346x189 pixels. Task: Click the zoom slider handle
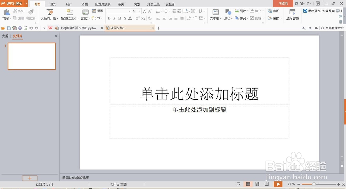(314, 184)
